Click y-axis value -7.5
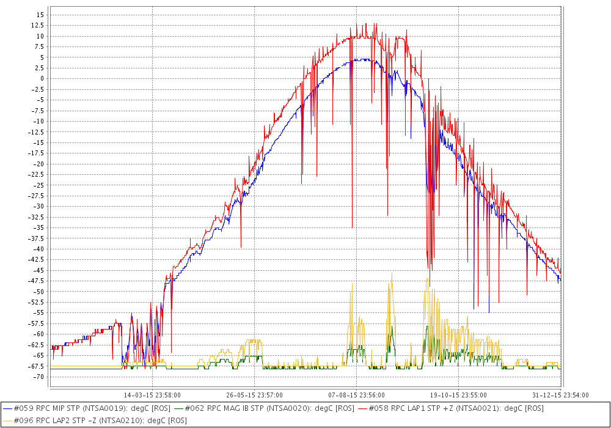The image size is (611, 428). [37, 111]
